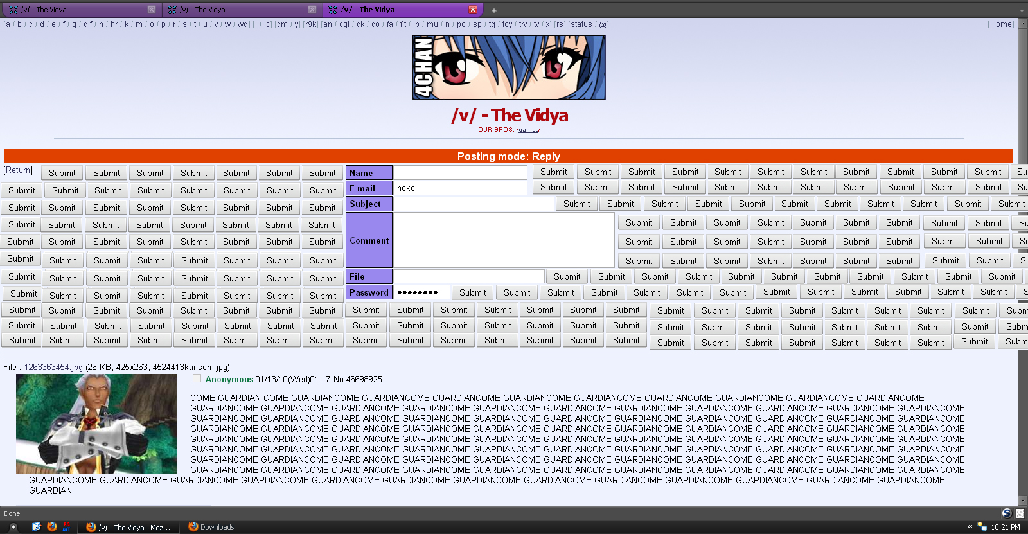Click the Done status bar text
The height and width of the screenshot is (534, 1028).
(12, 513)
